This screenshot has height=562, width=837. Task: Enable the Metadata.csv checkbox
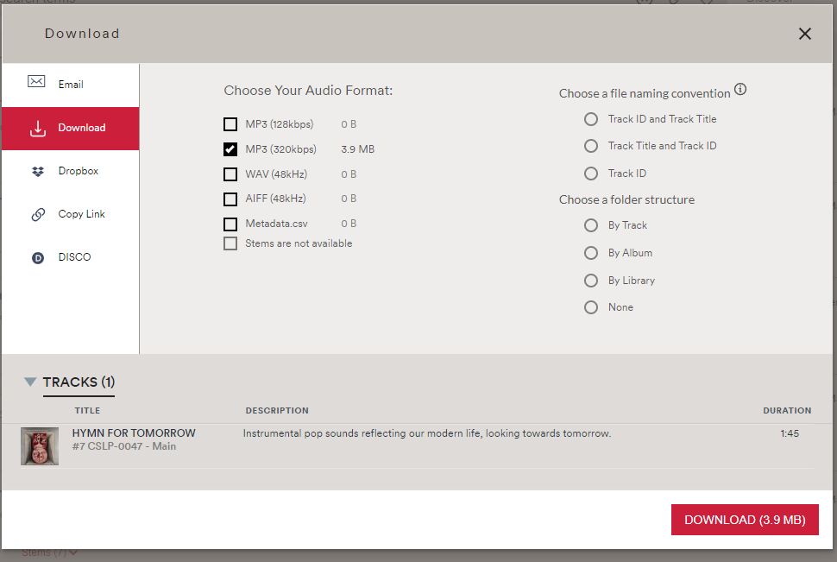point(230,224)
